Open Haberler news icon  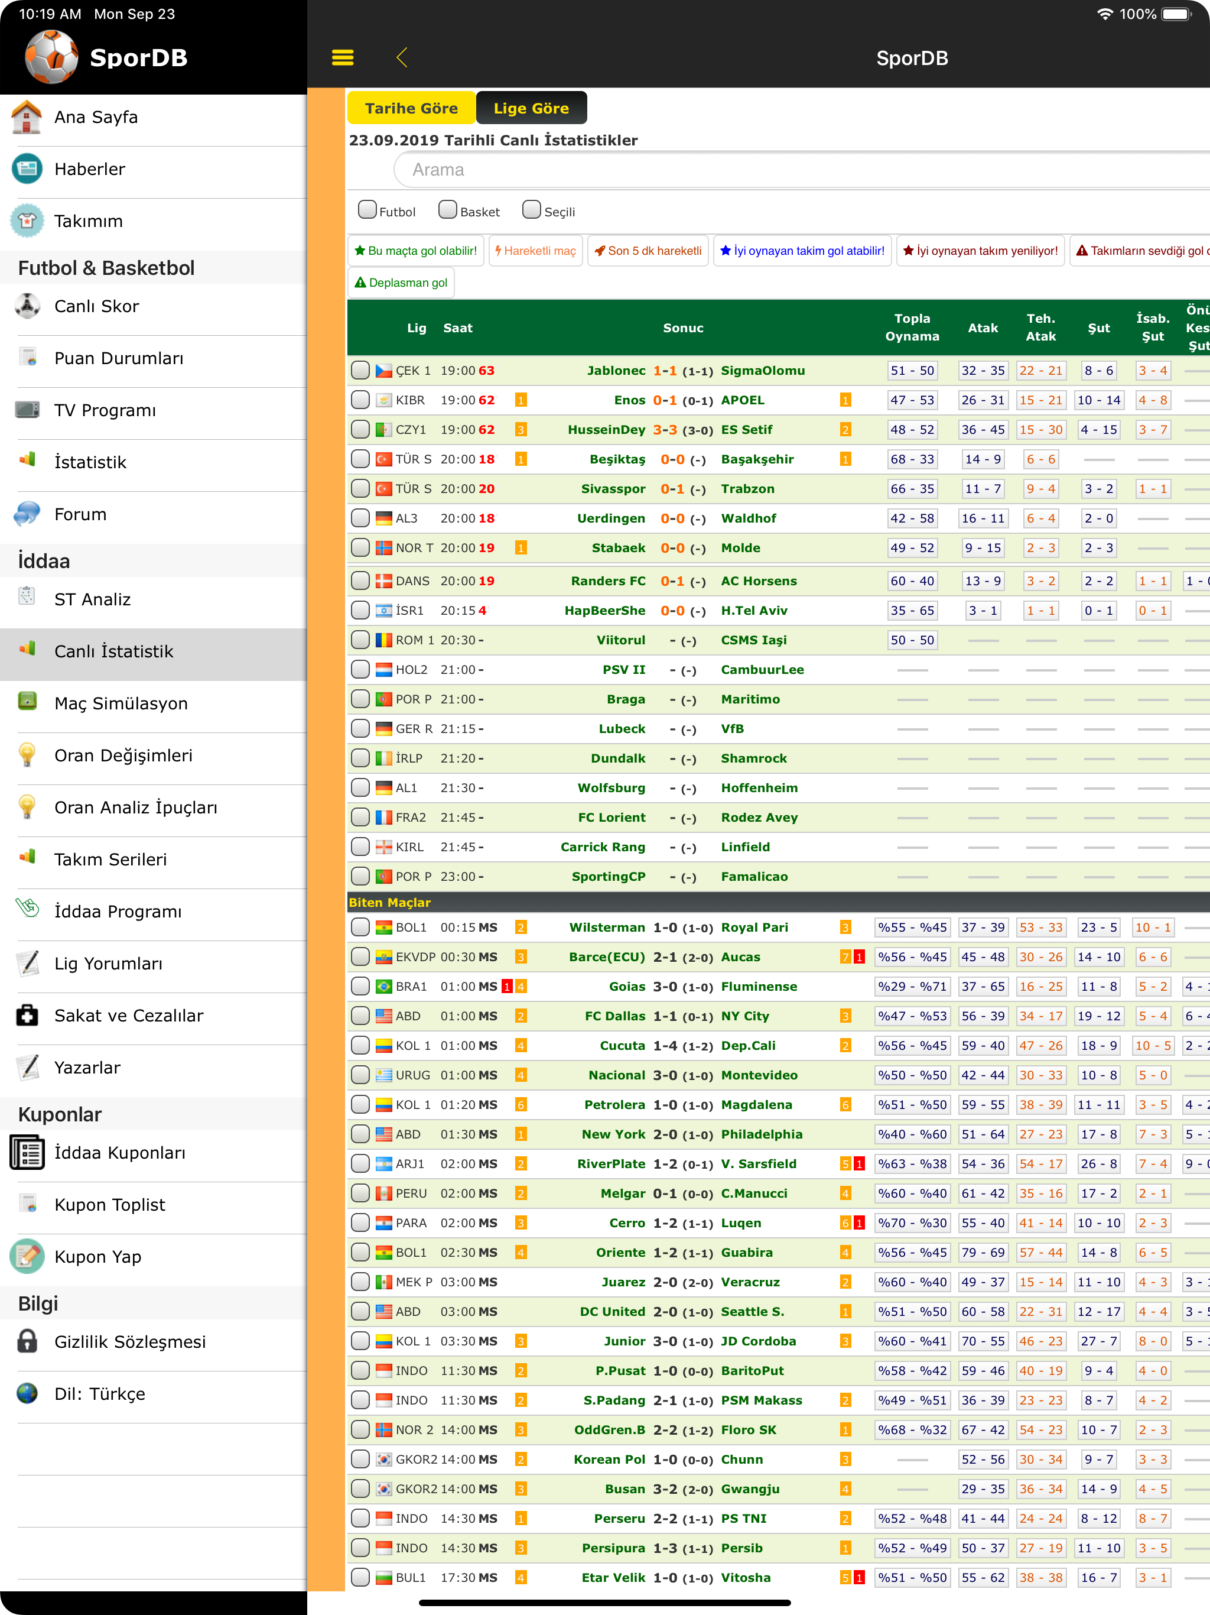tap(27, 170)
